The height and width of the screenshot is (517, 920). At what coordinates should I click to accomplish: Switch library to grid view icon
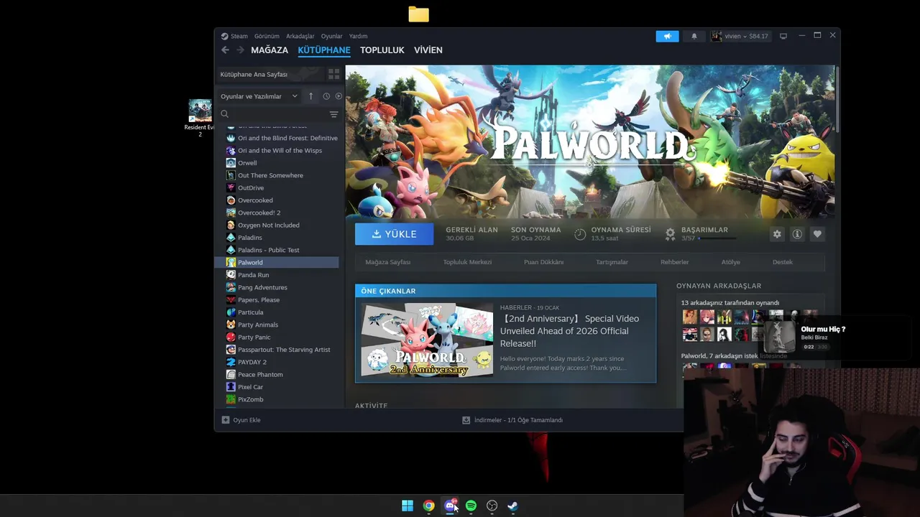point(333,74)
